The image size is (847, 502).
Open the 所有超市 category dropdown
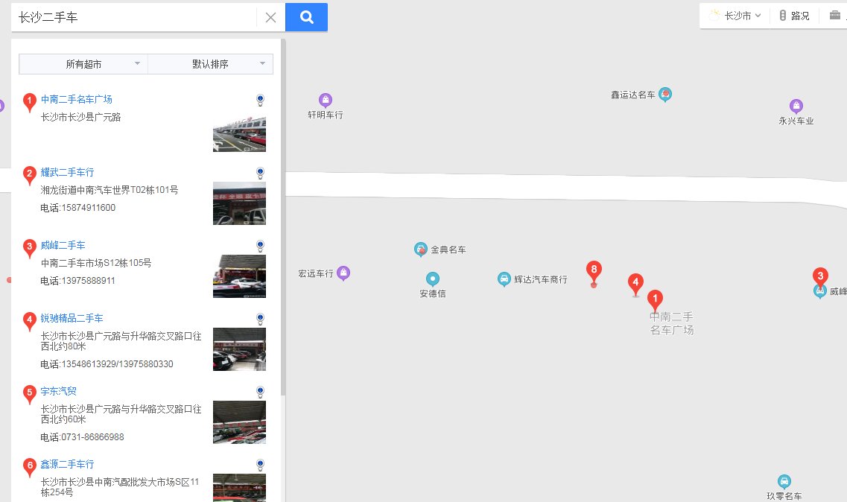pyautogui.click(x=83, y=64)
